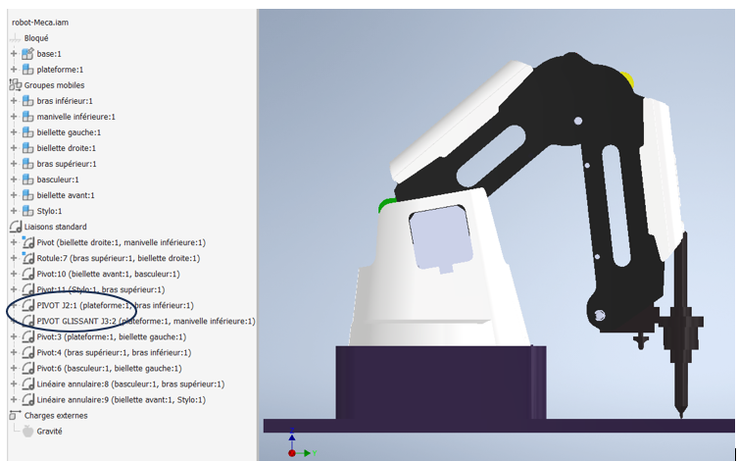Select the robot-Meca.iam root item
This screenshot has width=738, height=461.
click(40, 23)
